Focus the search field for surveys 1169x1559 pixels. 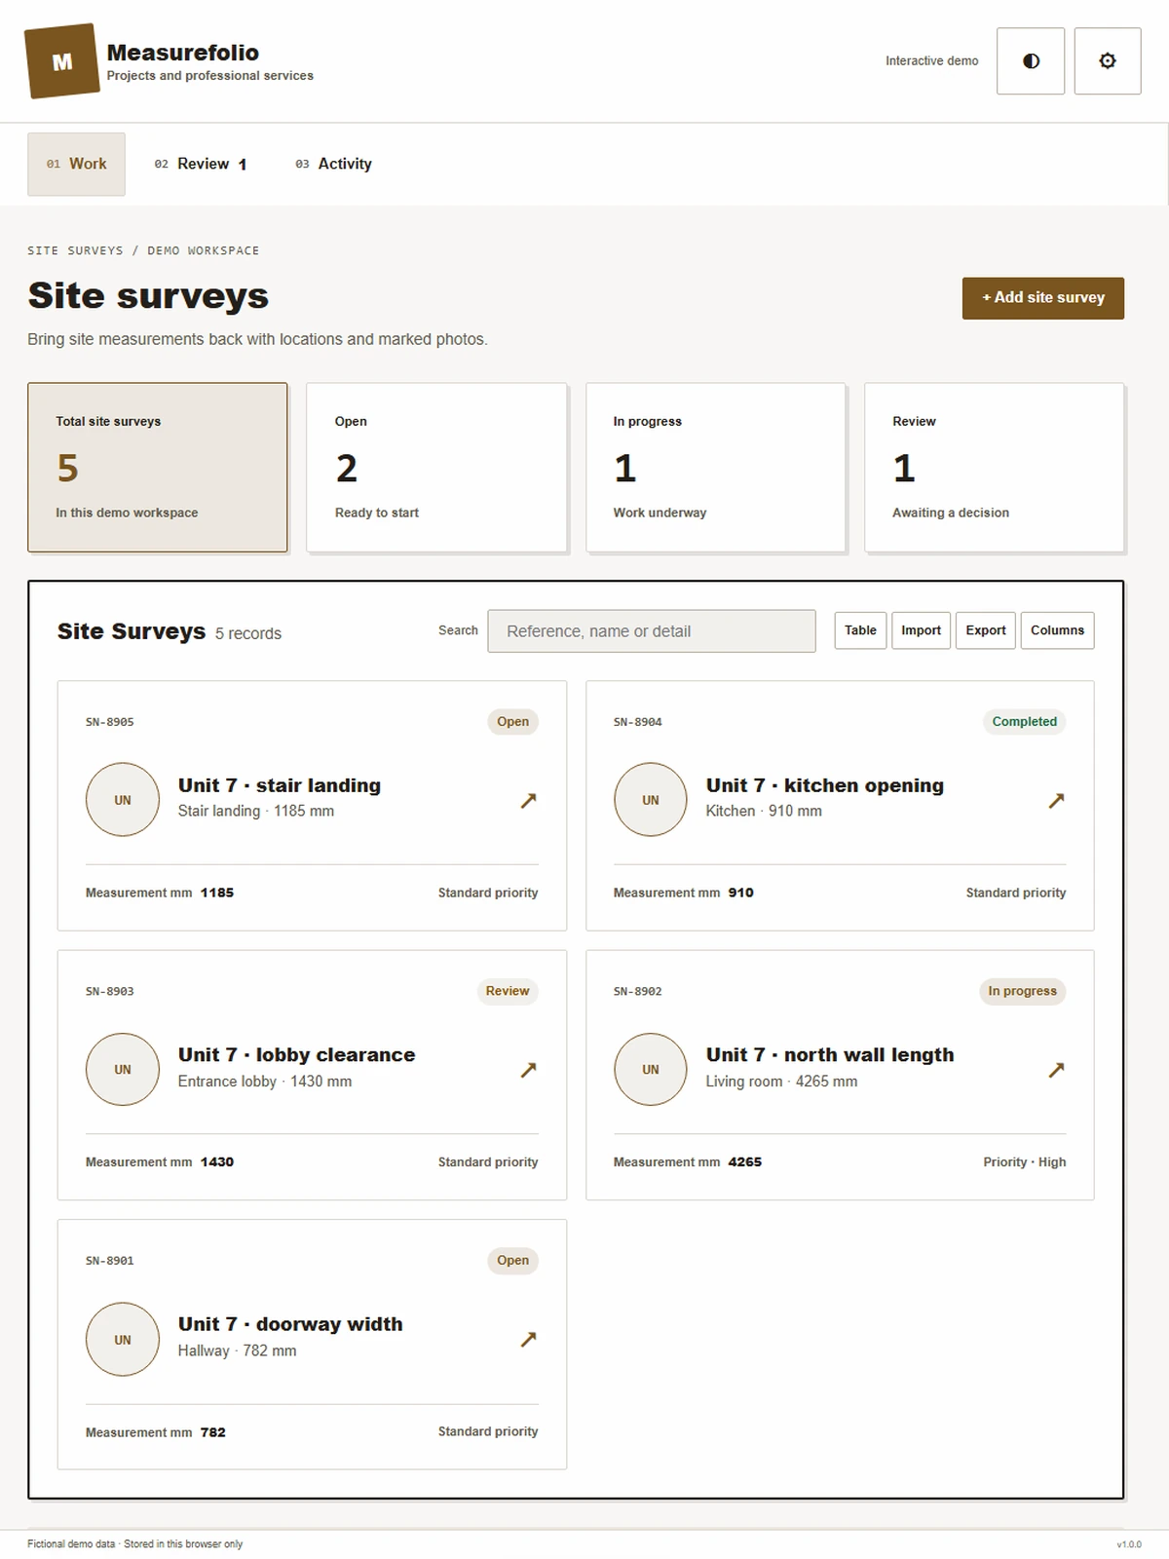(x=652, y=631)
